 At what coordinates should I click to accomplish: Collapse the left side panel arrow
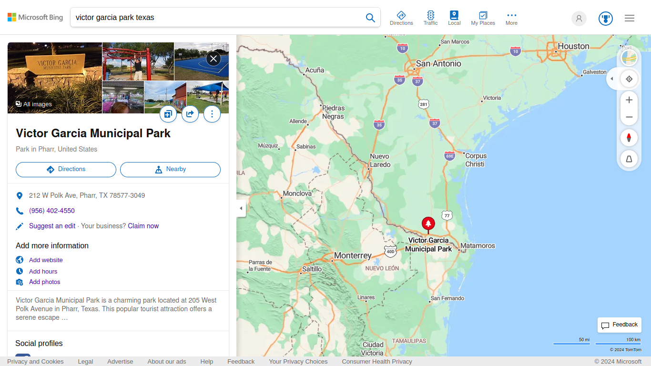[x=241, y=208]
